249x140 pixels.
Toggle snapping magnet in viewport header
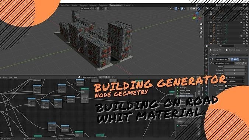[x=98, y=8]
